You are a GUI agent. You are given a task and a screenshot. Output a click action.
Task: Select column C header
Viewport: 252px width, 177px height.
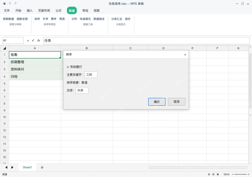130,48
